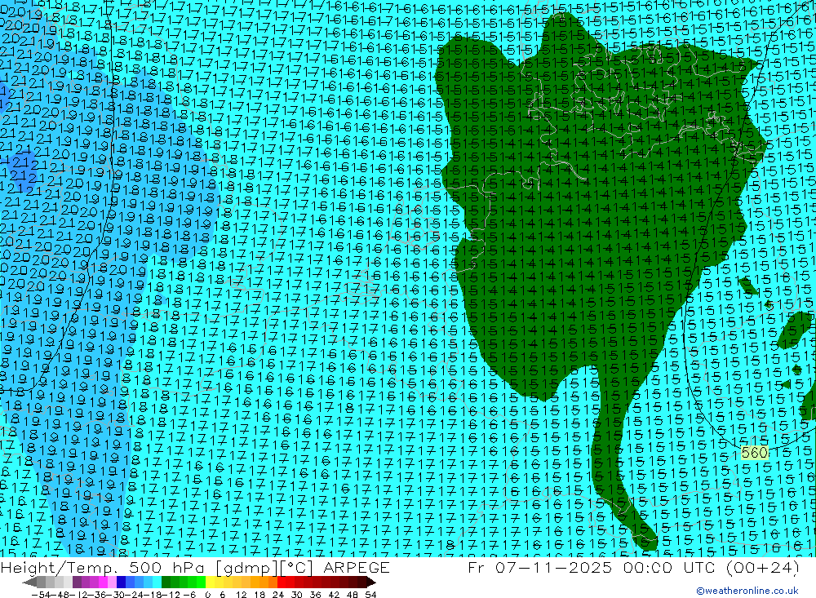Click the bright yellow swatch above legend value 0

[x=210, y=582]
